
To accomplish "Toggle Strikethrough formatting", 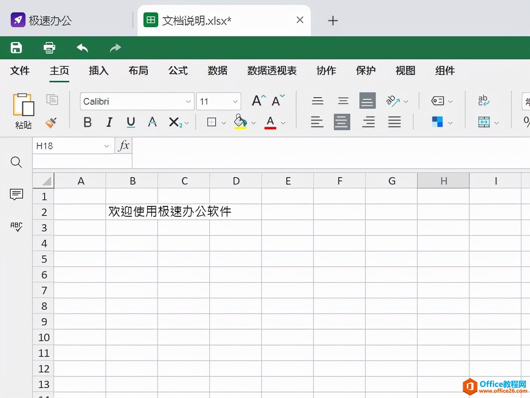I will 152,122.
